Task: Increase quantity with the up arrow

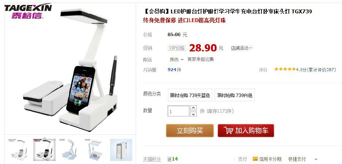Action: 193,108
